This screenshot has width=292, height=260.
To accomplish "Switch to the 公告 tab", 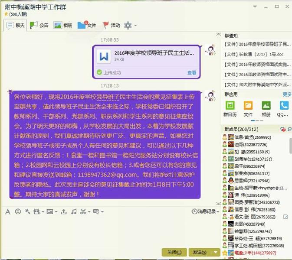I will click(x=39, y=26).
